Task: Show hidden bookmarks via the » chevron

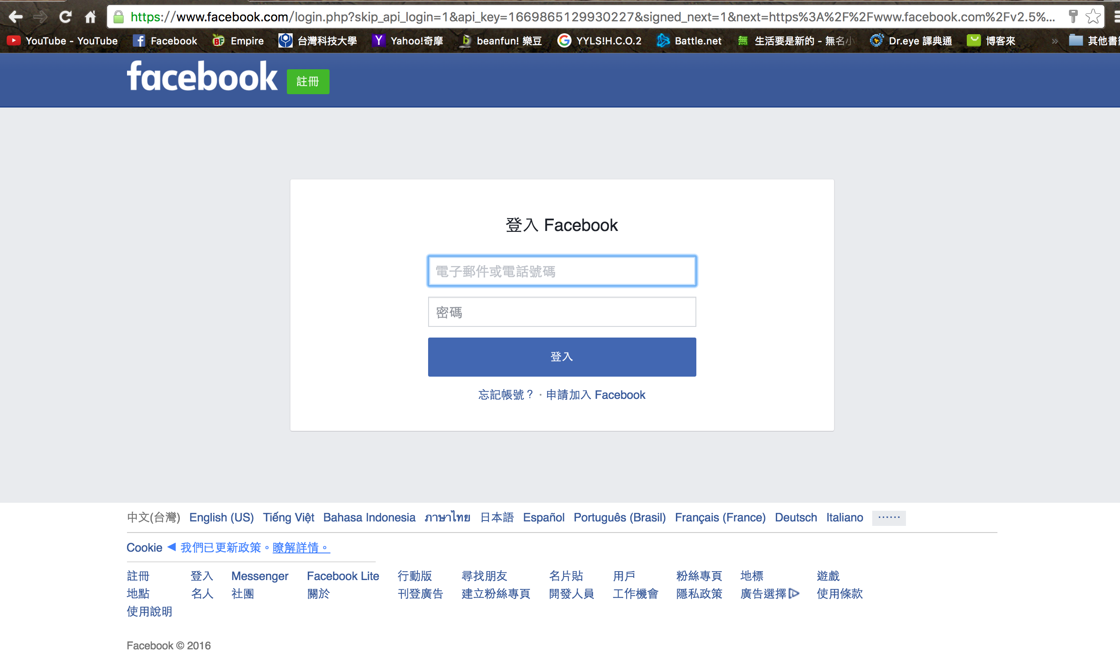Action: pos(1055,40)
